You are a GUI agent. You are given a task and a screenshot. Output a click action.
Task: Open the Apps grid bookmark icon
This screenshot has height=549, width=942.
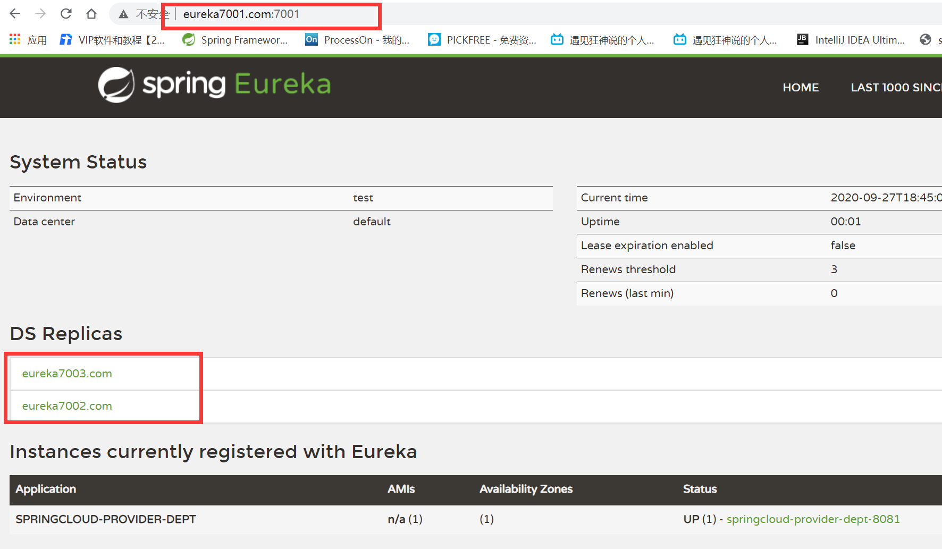click(x=15, y=39)
